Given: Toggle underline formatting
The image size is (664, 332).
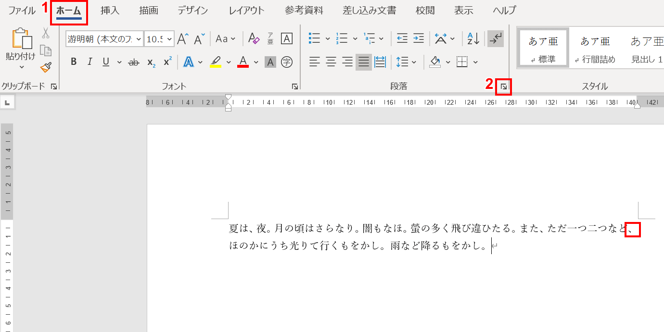Looking at the screenshot, I should click(106, 62).
